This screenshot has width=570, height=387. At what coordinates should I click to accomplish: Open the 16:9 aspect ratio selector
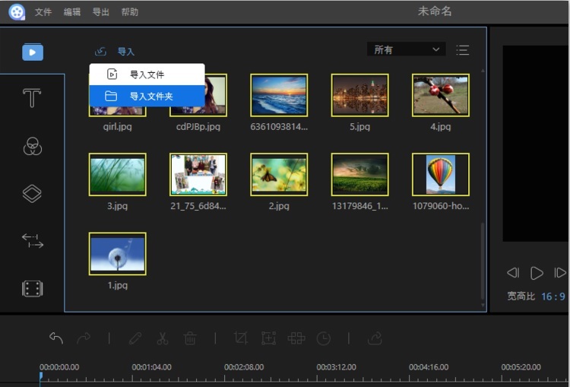553,297
